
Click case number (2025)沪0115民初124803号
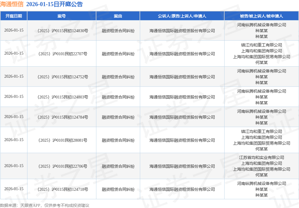(63, 97)
